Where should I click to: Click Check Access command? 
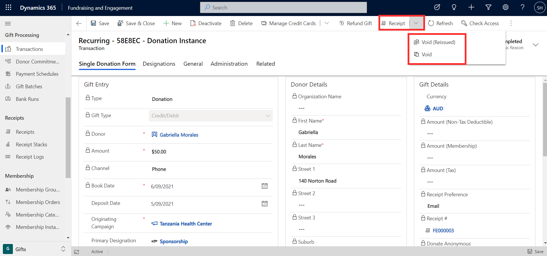(480, 23)
